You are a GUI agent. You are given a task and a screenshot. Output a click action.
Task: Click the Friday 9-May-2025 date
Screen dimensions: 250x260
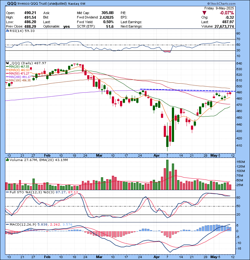pyautogui.click(x=219, y=8)
